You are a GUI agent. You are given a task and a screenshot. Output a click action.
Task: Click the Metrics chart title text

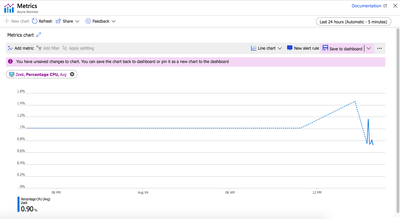tap(21, 35)
